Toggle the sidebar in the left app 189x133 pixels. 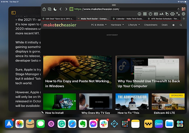(x=13, y=13)
